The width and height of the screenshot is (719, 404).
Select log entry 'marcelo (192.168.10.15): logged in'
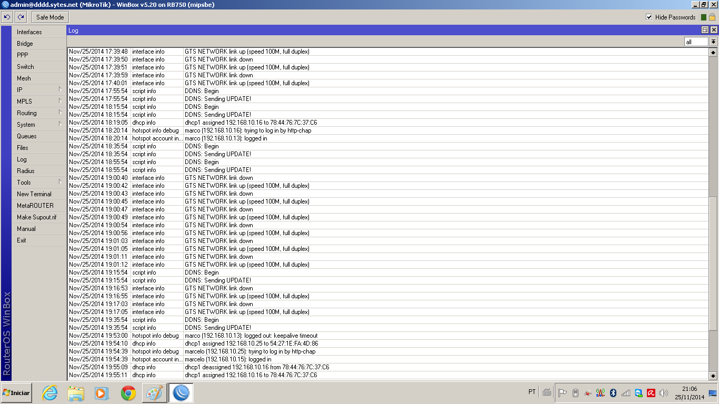388,359
